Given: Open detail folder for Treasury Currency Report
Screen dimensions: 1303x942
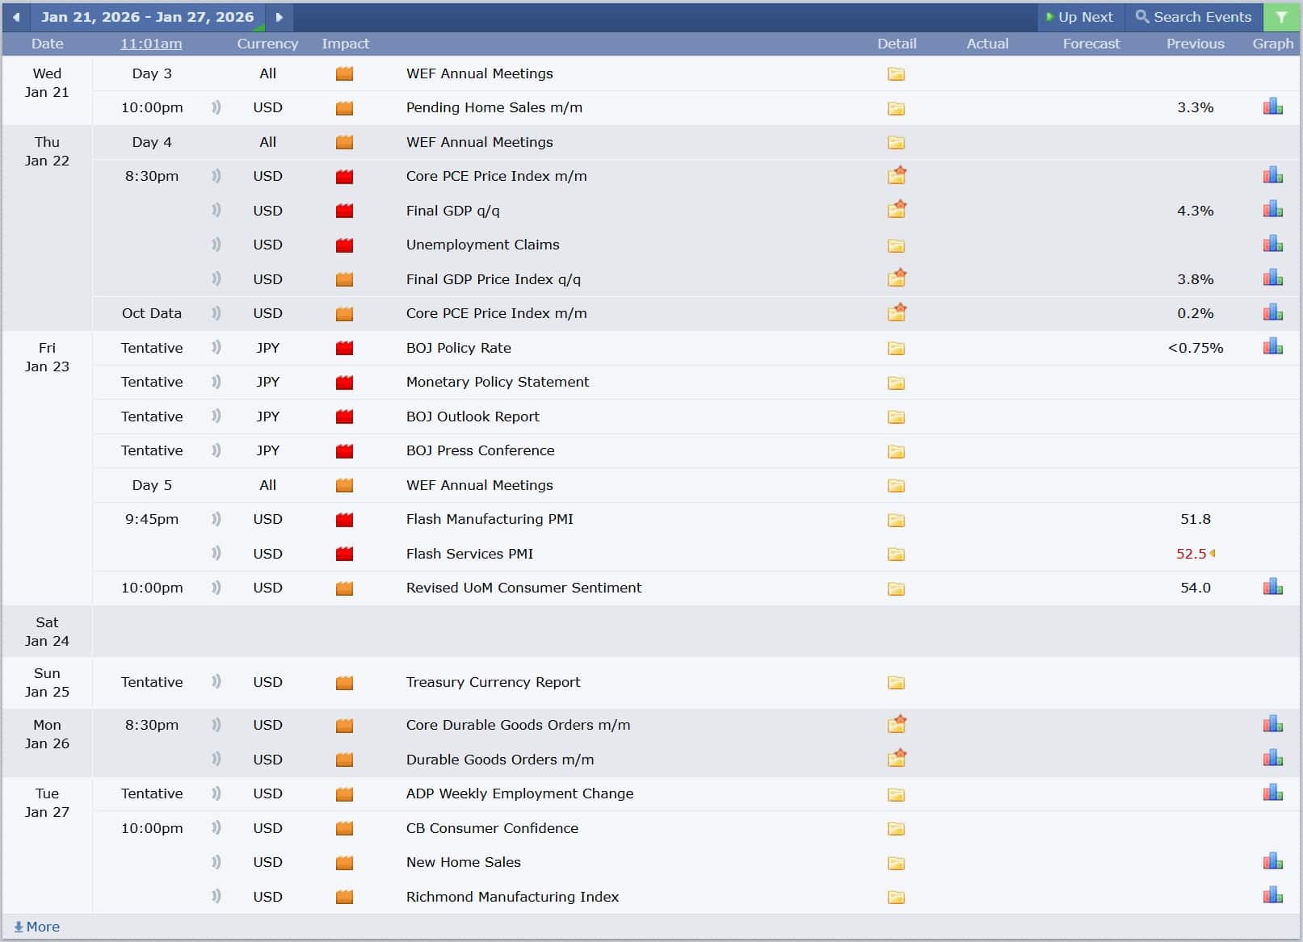Looking at the screenshot, I should [896, 683].
